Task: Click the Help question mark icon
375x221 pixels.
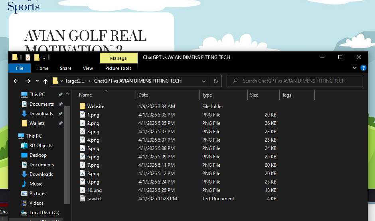Action: coord(363,68)
